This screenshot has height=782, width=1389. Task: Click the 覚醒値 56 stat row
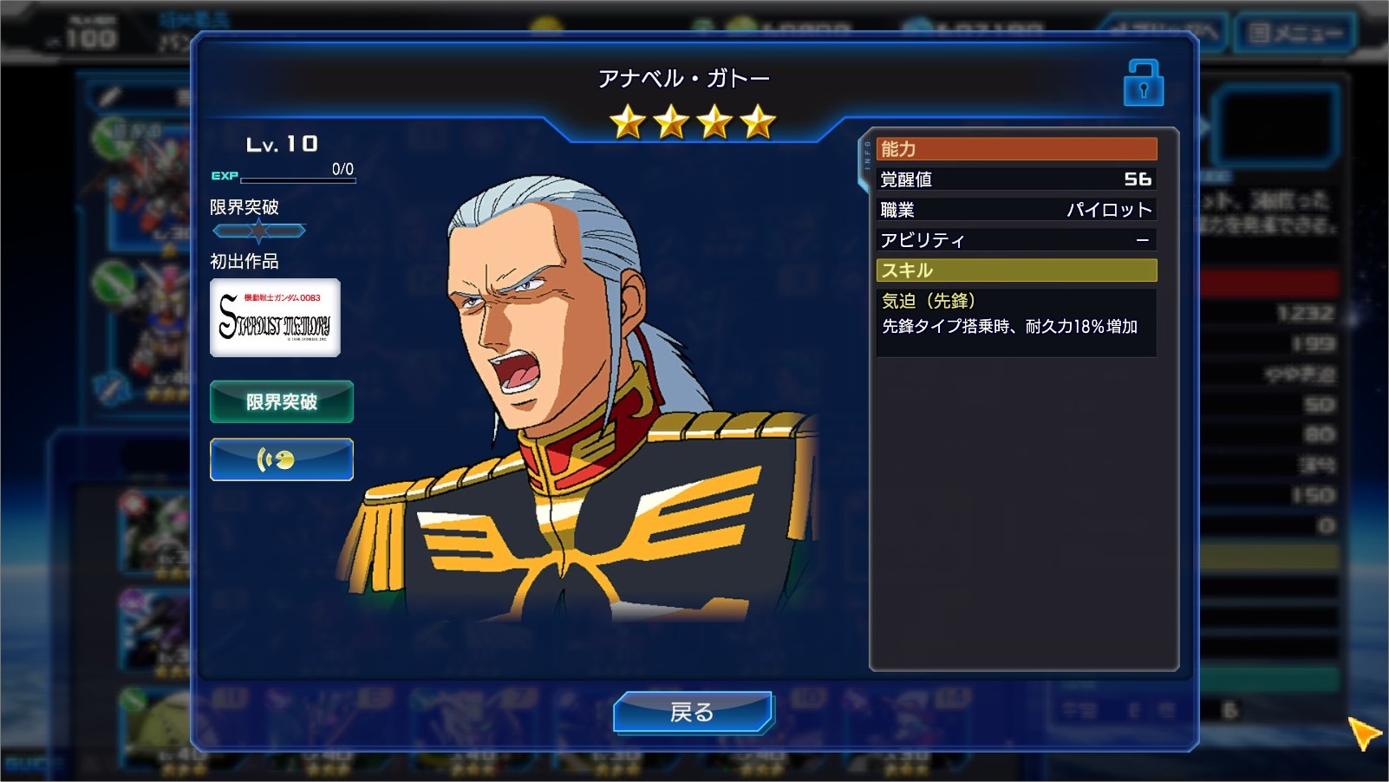pos(1016,179)
